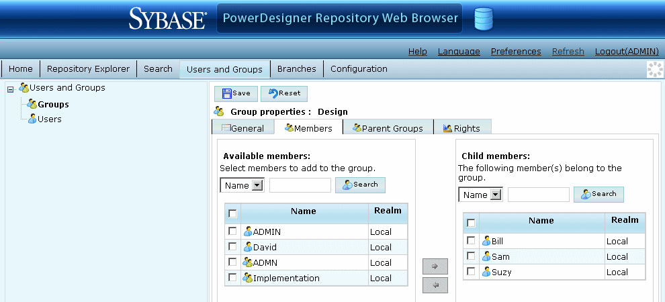Select Users in the left tree
The height and width of the screenshot is (302, 665).
point(49,119)
